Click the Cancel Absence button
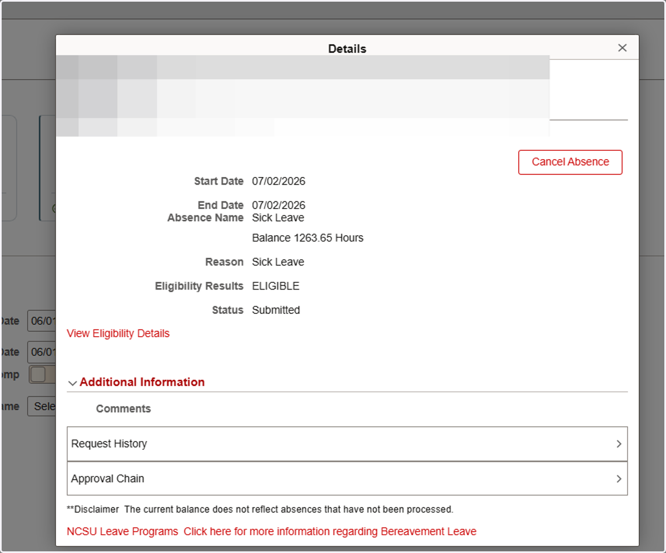666x553 pixels. pos(570,162)
